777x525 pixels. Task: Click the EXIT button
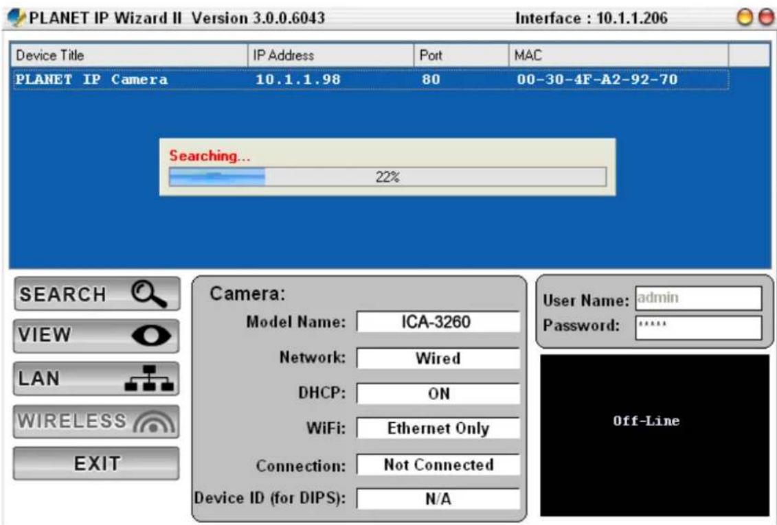[x=96, y=464]
